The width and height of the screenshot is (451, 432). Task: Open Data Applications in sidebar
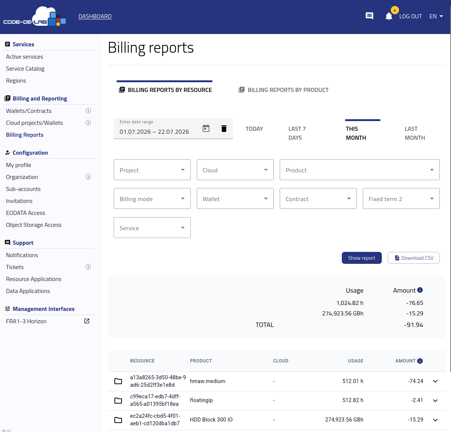(x=28, y=291)
